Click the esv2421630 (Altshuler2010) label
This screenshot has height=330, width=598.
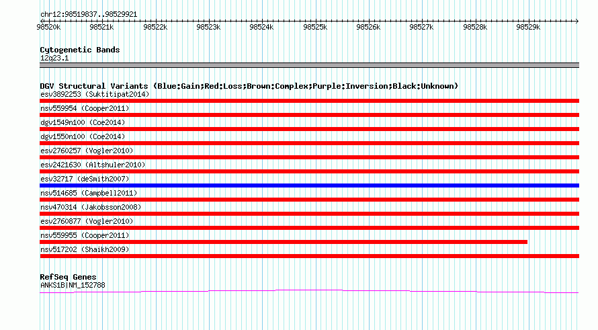click(93, 165)
